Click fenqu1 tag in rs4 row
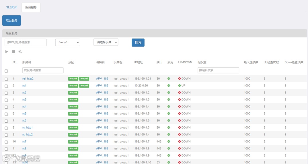The height and width of the screenshot is (164, 308). 73,107
